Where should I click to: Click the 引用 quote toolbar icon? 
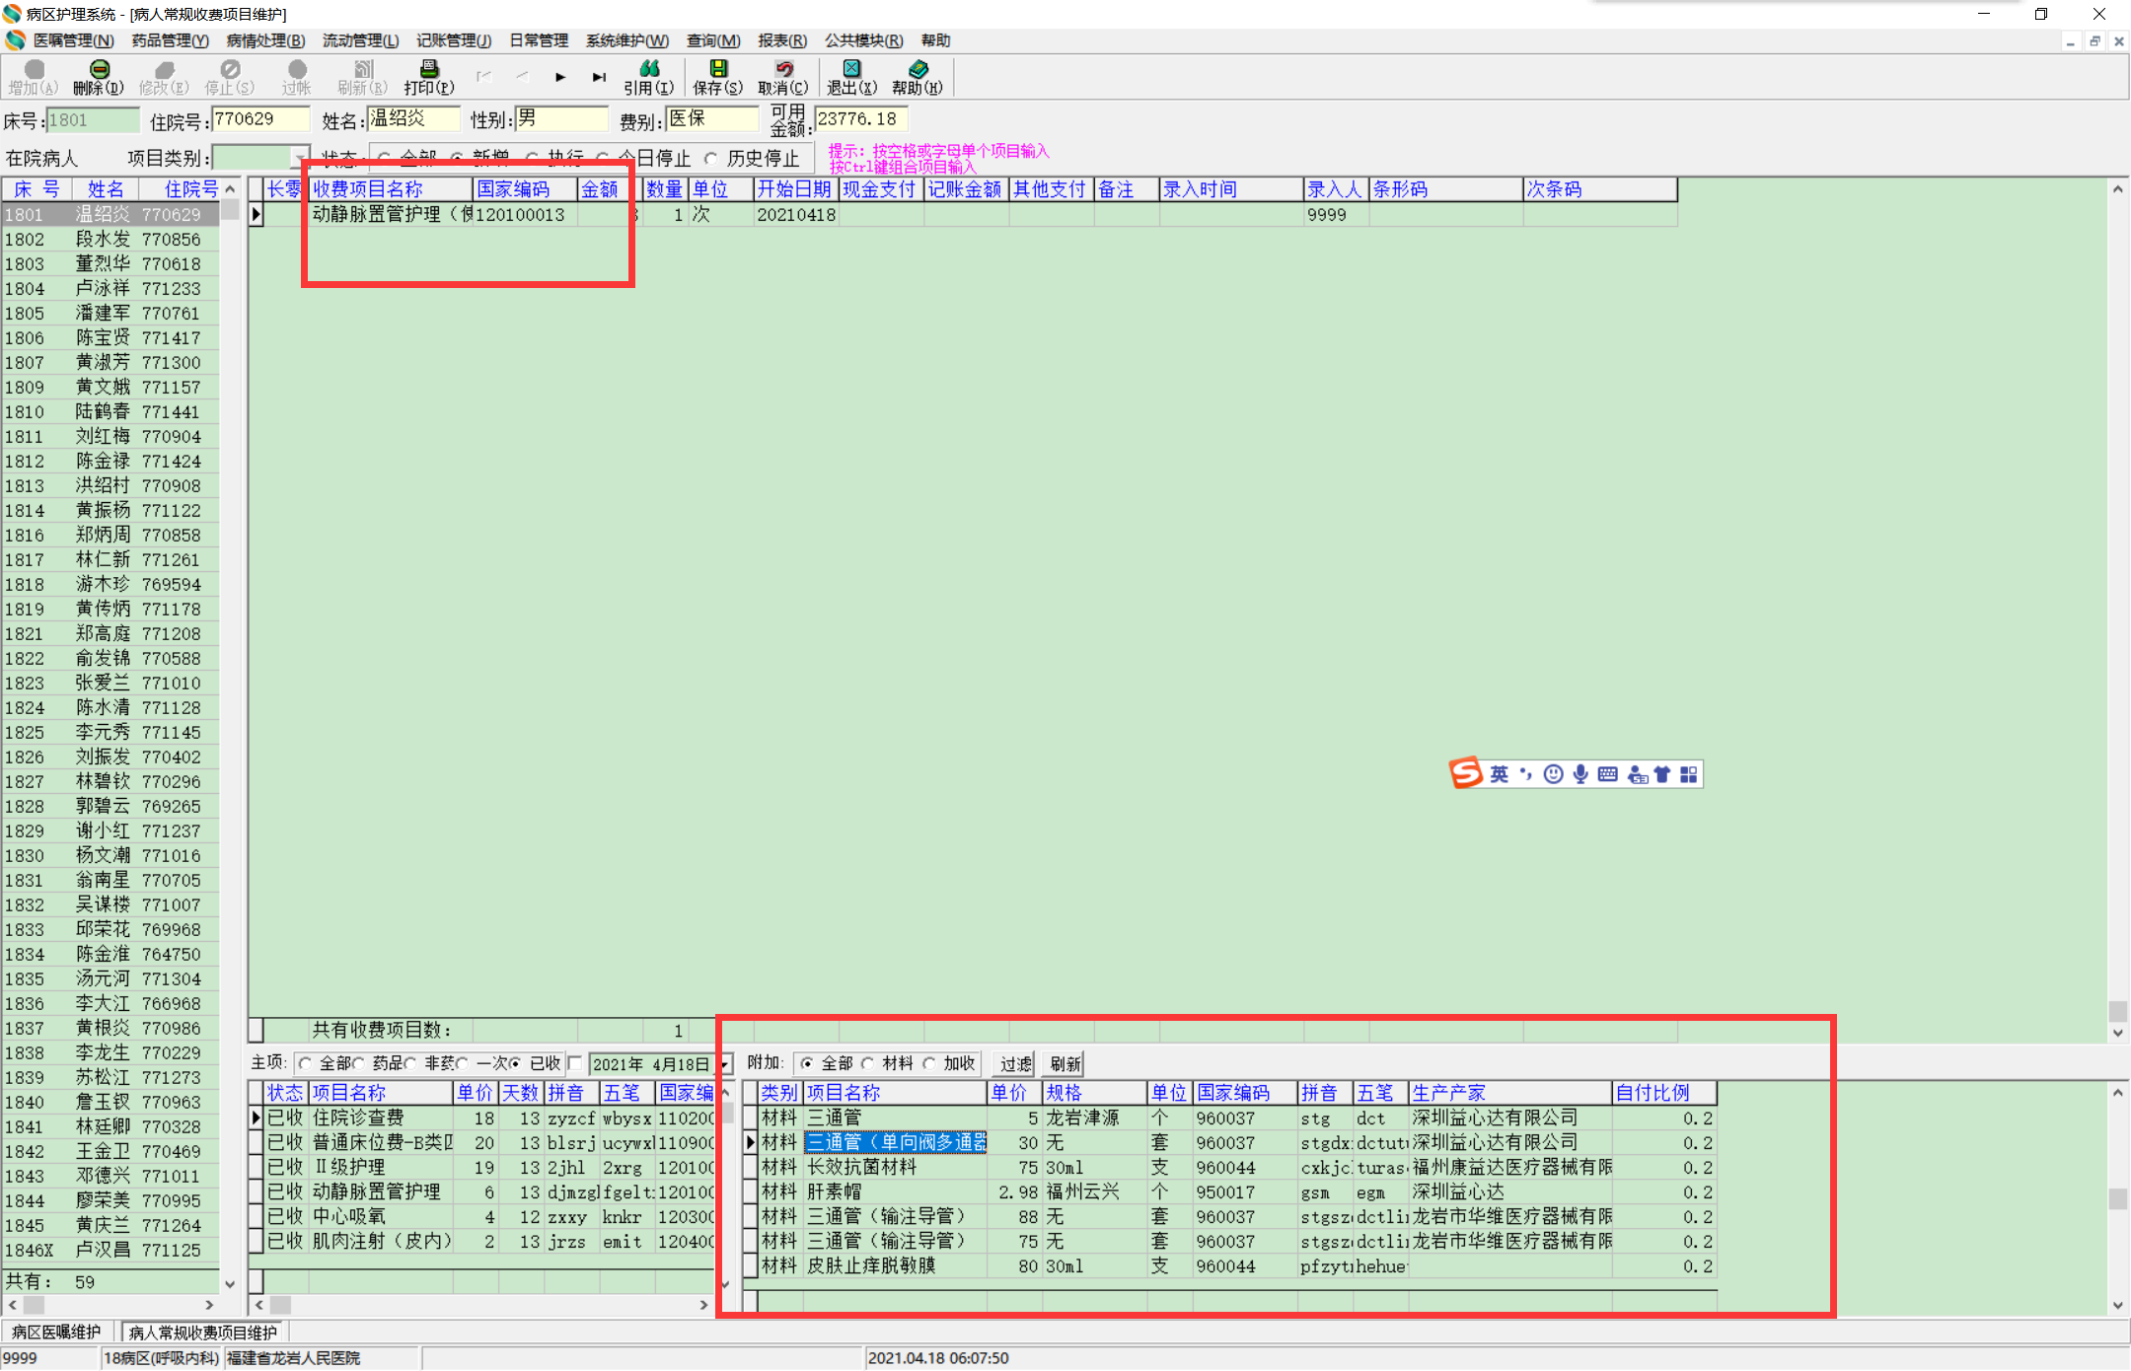coord(648,70)
